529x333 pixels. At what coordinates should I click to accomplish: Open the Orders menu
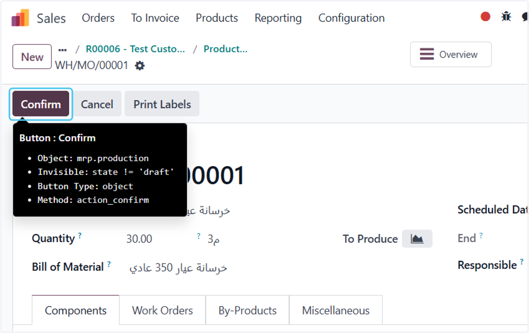(x=98, y=18)
